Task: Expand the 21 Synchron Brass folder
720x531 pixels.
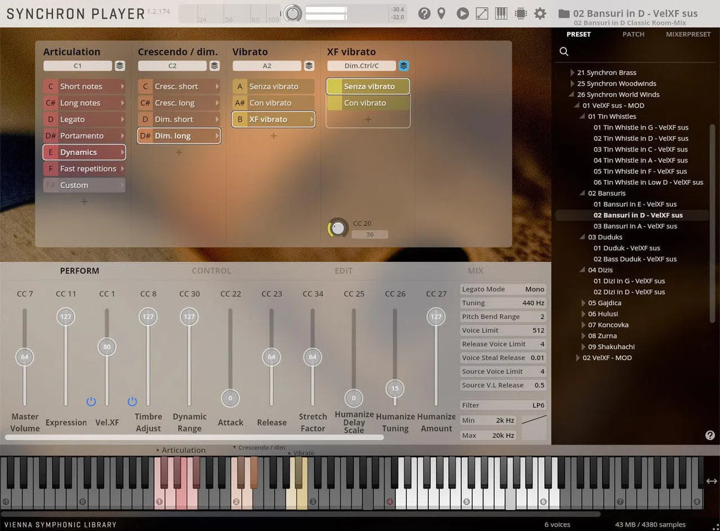Action: (x=573, y=73)
